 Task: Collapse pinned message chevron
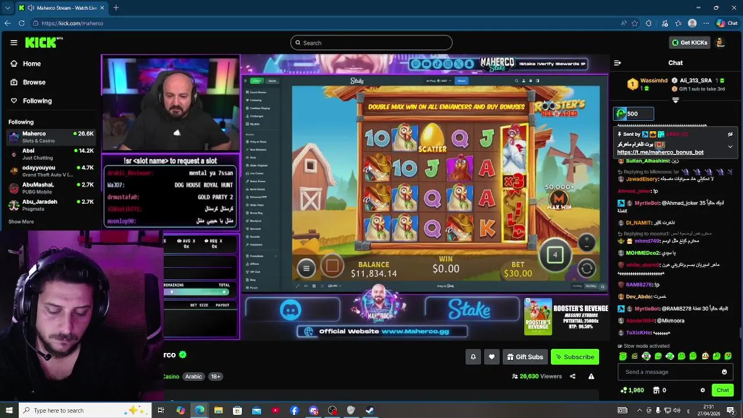pos(730,146)
